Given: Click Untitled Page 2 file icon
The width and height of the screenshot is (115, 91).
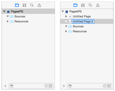Looking at the screenshot, I should point(70,21).
